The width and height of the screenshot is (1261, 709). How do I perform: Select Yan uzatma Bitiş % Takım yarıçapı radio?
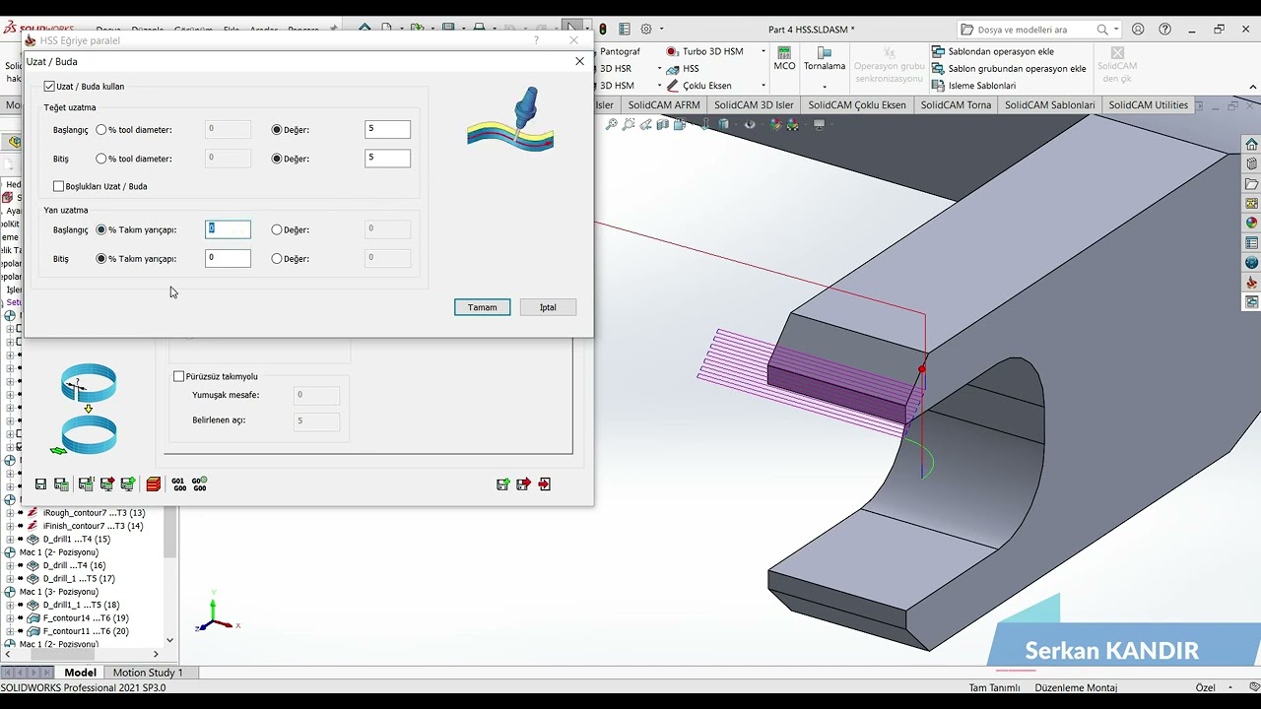[100, 259]
